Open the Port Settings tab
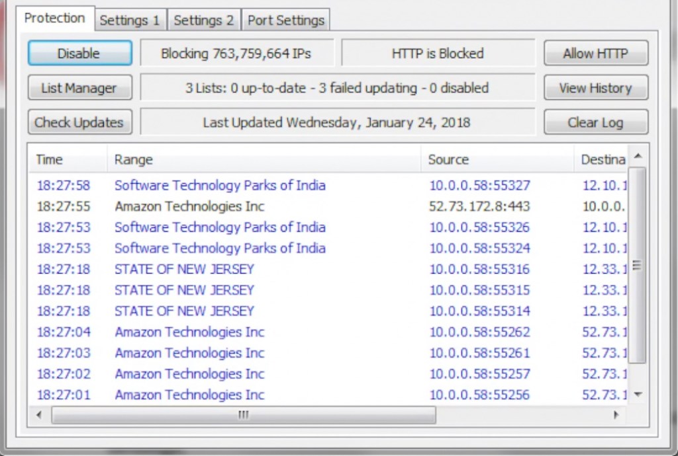Screen dimensions: 678x456 [286, 20]
